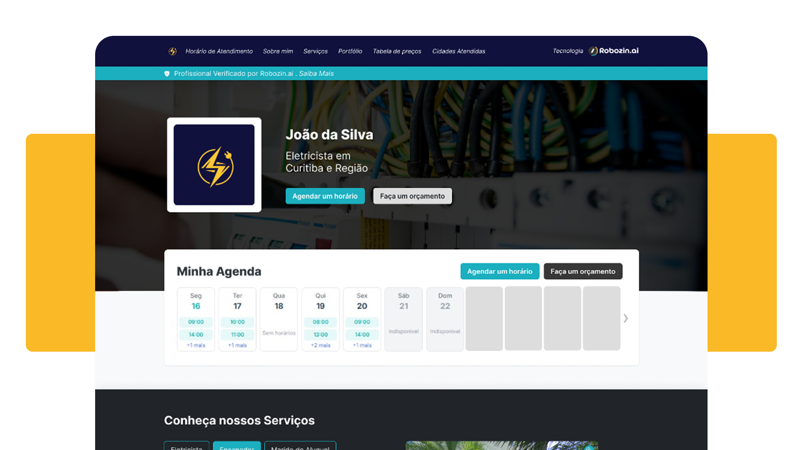Click the Robozin.ai logo
Screen dimensions: 801x450
coord(614,51)
